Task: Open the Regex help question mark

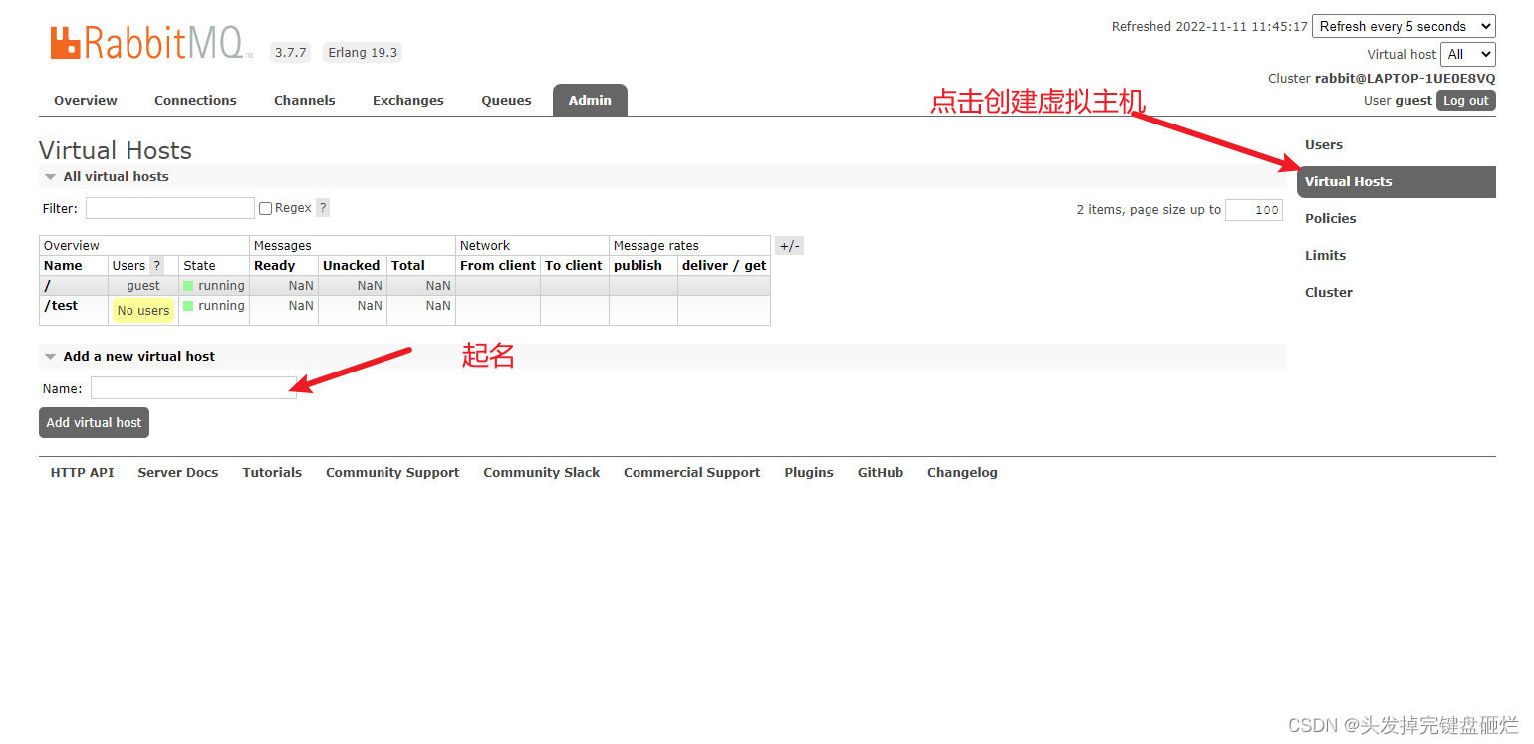Action: pos(323,208)
